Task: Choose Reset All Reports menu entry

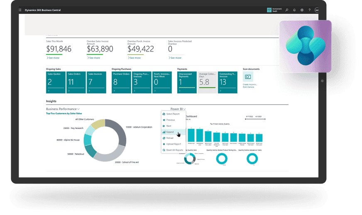Action: click(173, 150)
